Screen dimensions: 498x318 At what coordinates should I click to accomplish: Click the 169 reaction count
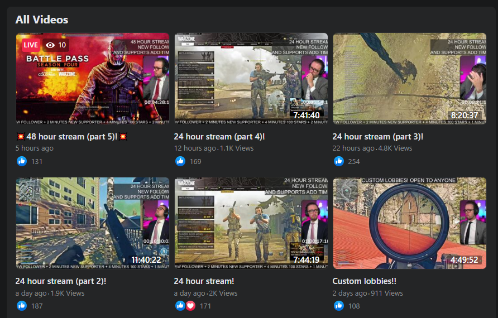coord(195,162)
